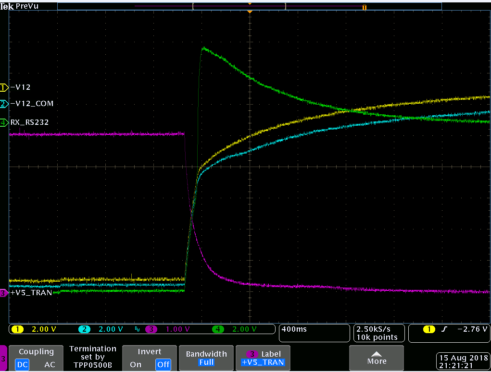Viewport: 491px width, 372px height.
Task: Open Termination set by TPP0500B menu
Action: coord(93,358)
